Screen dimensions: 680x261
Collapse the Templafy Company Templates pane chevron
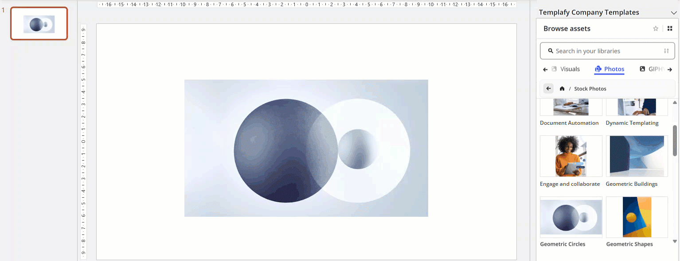click(x=674, y=12)
